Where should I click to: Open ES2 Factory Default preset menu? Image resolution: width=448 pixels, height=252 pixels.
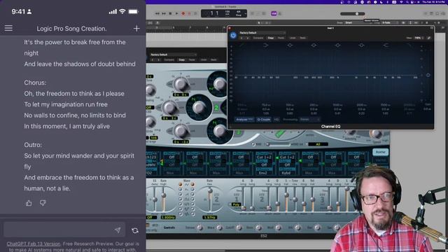point(173,55)
